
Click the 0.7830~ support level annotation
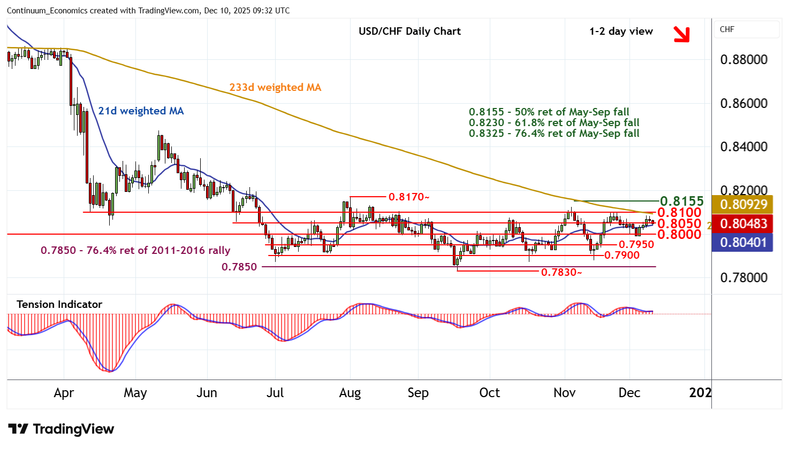click(x=561, y=272)
